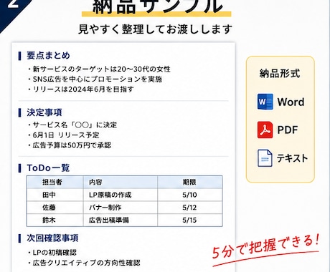Viewport: 330px width, 272px height.
Task: Click the '決定事項' section heading
Action: coord(44,112)
